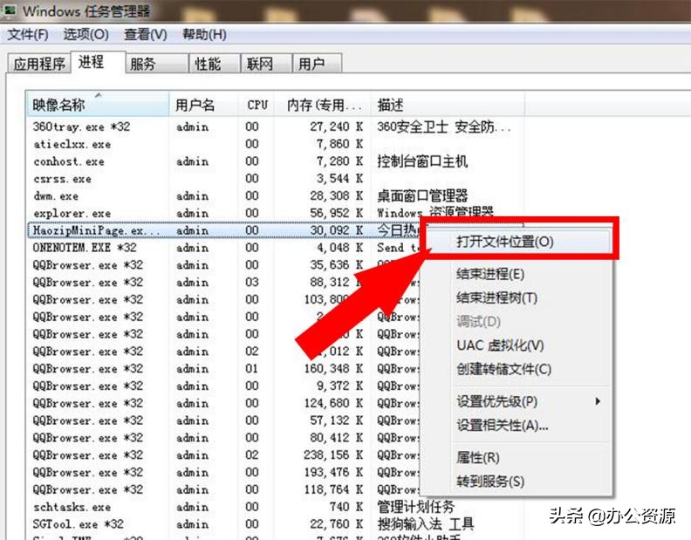Select the dwm.exe process row
Viewport: 691px width, 540px height.
click(x=276, y=196)
